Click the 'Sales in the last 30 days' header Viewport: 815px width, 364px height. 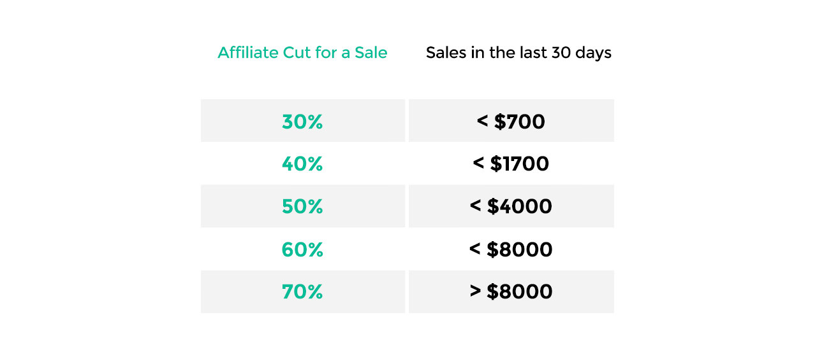pos(518,52)
